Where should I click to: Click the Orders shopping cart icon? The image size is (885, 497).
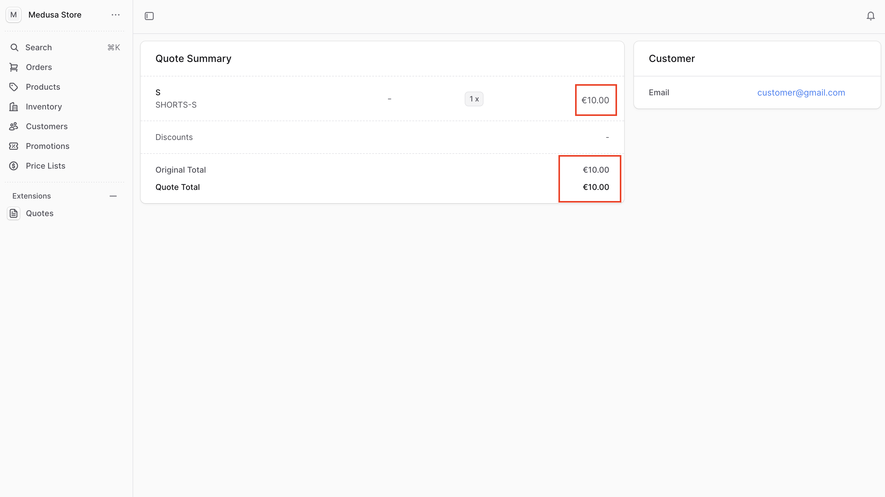(14, 67)
